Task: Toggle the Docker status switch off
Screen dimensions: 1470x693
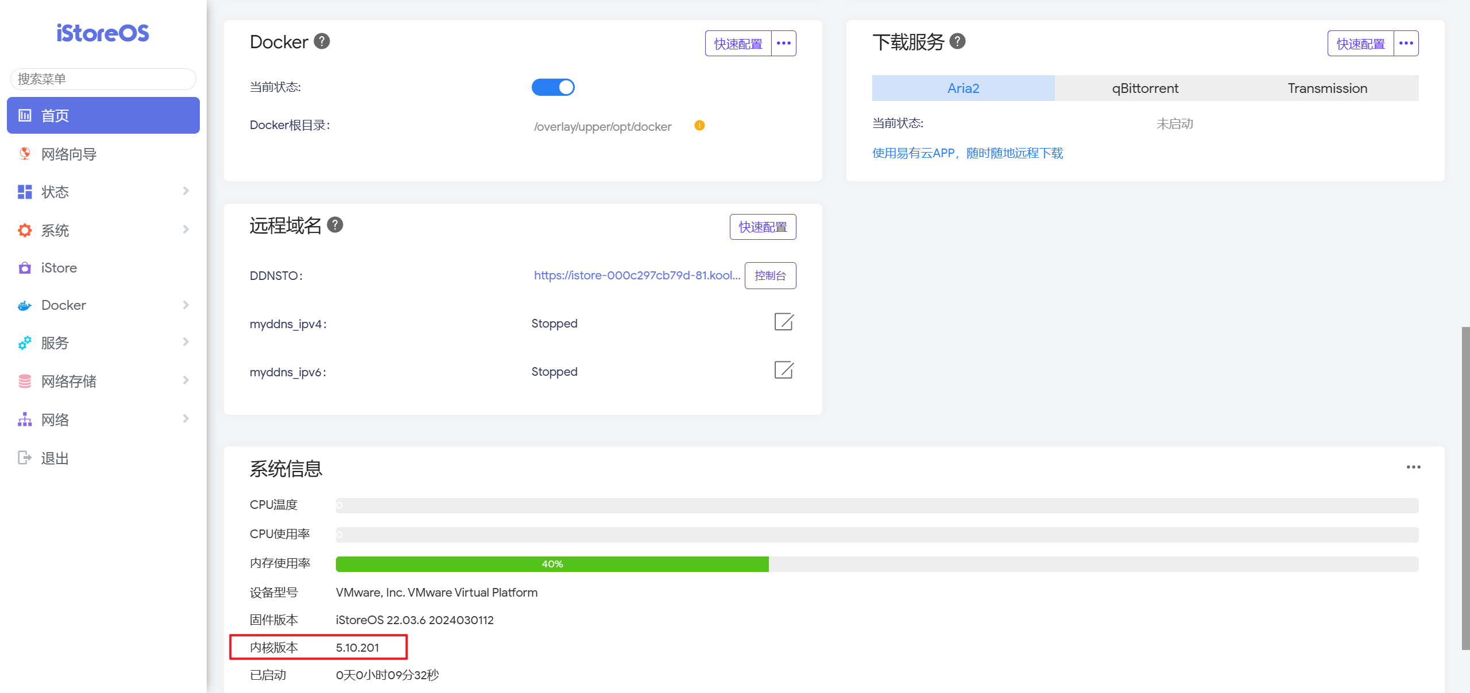Action: tap(553, 87)
